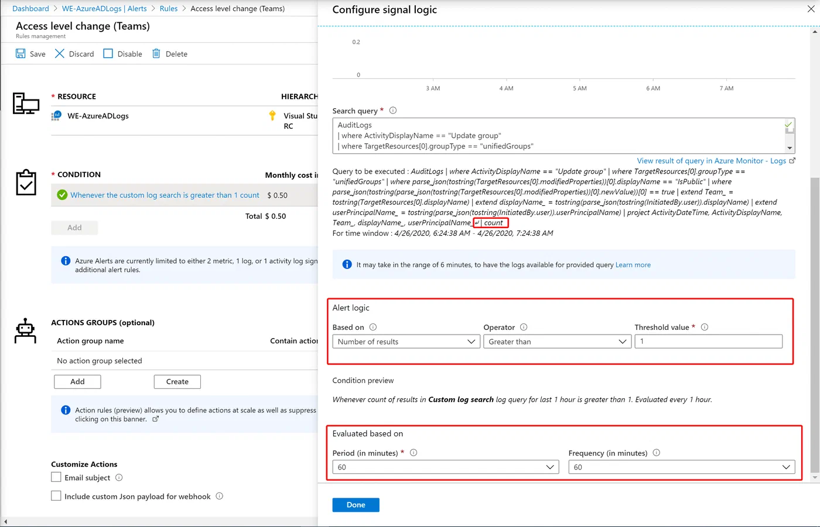Click the Delete trash can icon

pyautogui.click(x=156, y=54)
